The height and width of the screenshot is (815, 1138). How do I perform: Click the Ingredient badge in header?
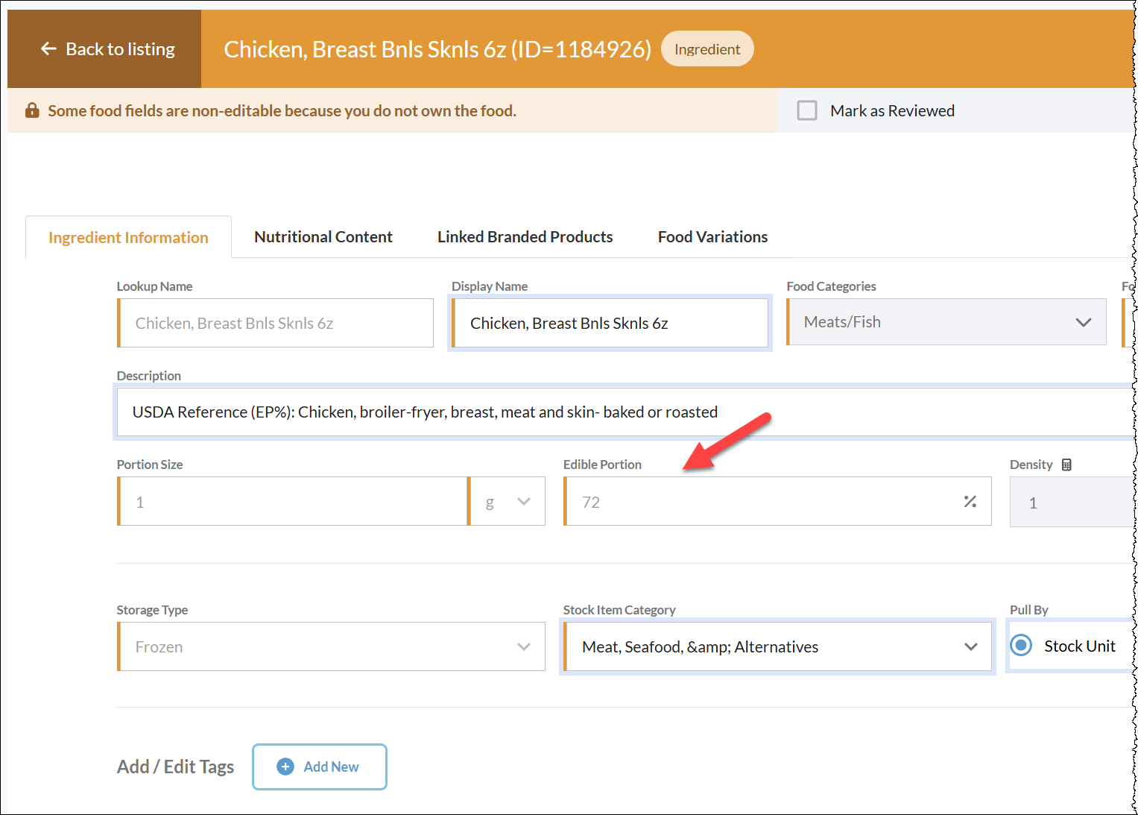tap(706, 49)
